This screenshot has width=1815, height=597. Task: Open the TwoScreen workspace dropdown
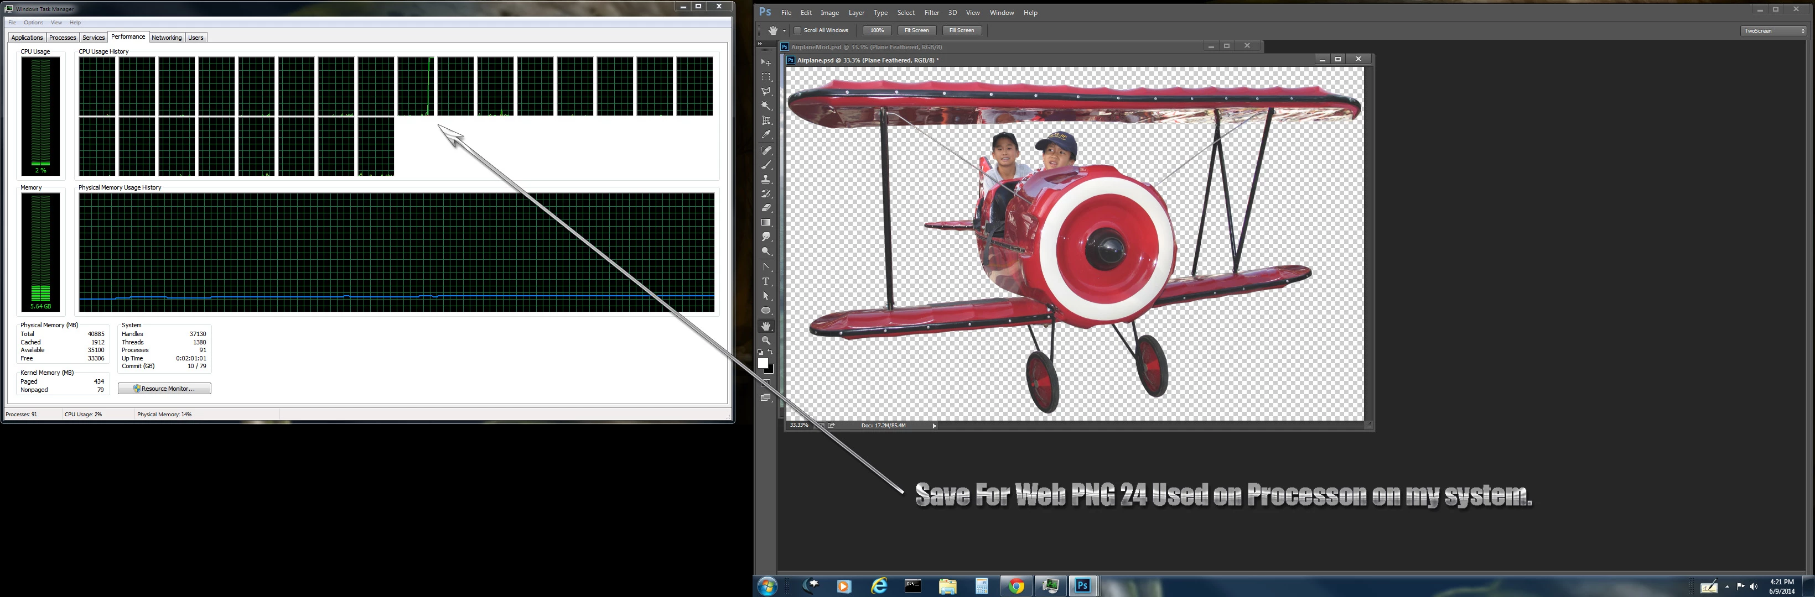tap(1773, 30)
